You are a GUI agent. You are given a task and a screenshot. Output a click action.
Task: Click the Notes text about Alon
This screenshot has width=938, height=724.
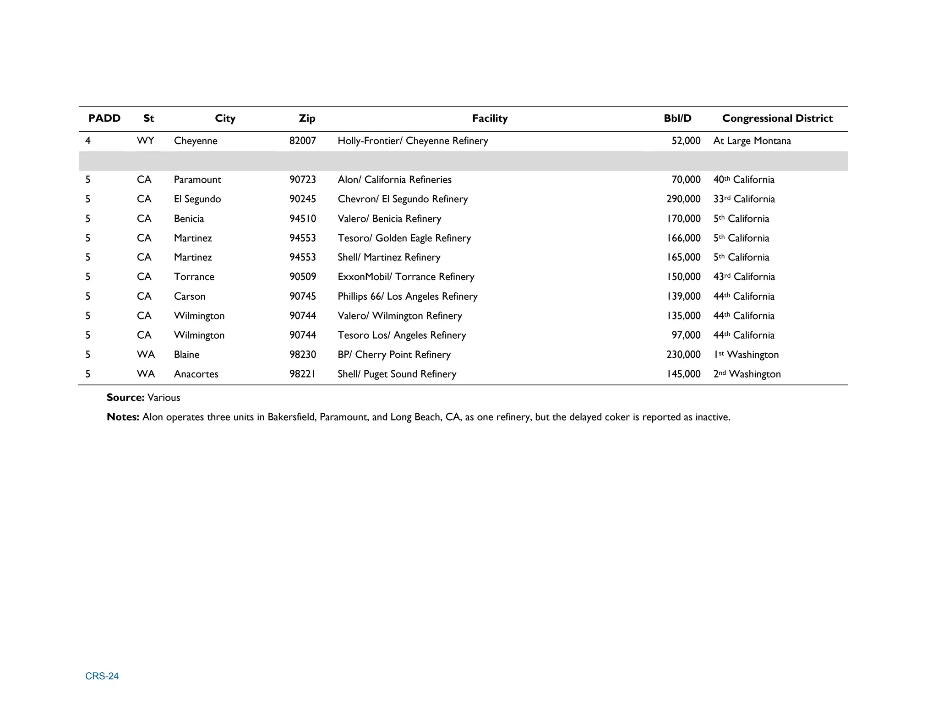418,417
